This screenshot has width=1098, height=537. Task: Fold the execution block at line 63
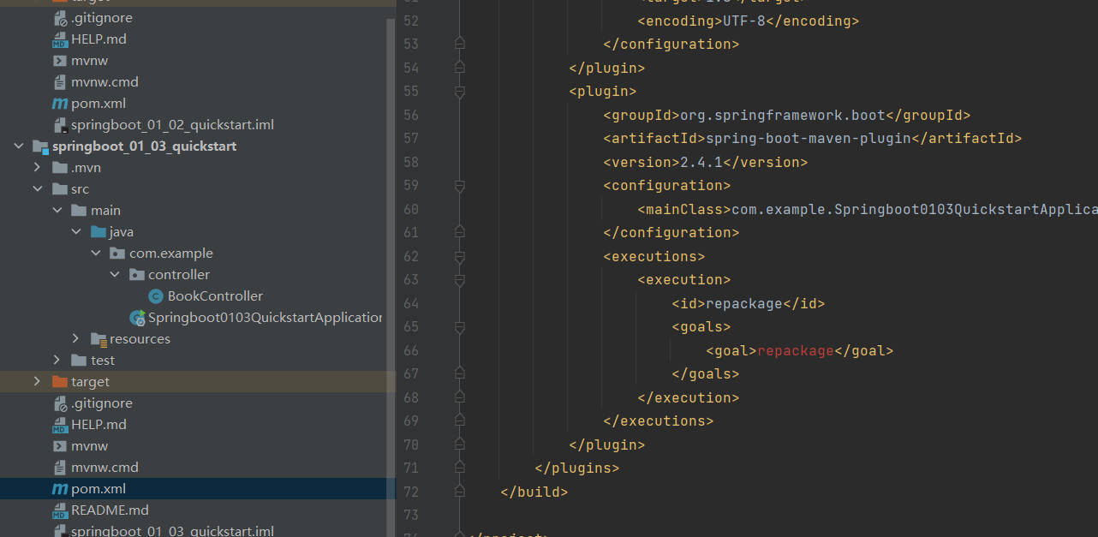(460, 279)
